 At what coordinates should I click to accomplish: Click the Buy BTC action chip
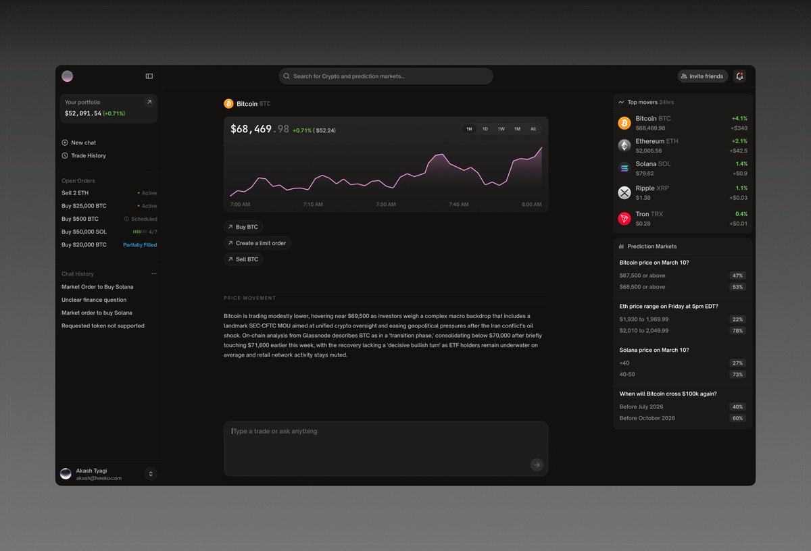coord(243,227)
